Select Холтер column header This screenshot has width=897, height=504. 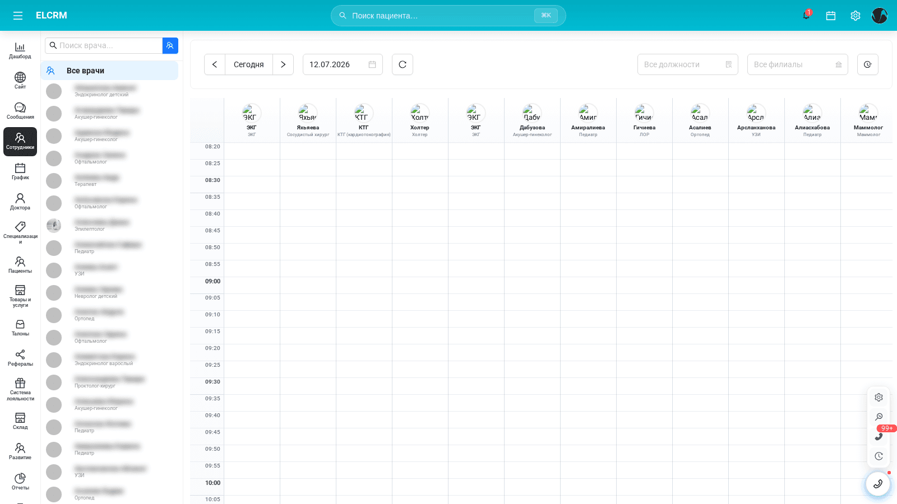pos(420,120)
